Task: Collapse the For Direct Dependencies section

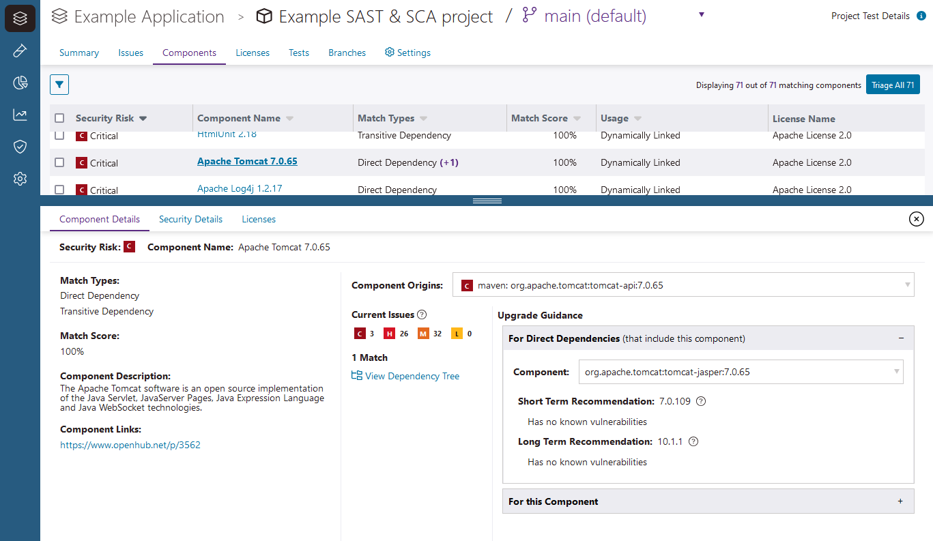Action: (x=901, y=338)
